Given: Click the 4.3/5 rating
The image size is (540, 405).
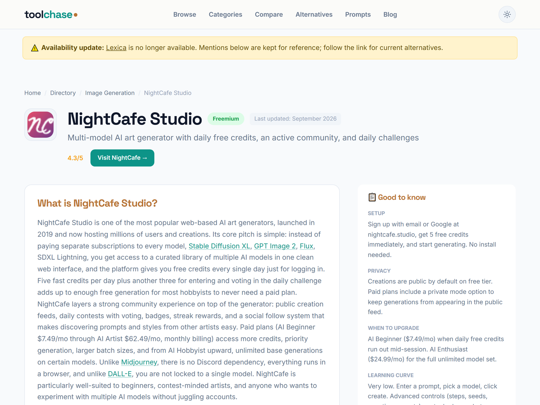Looking at the screenshot, I should coord(75,158).
